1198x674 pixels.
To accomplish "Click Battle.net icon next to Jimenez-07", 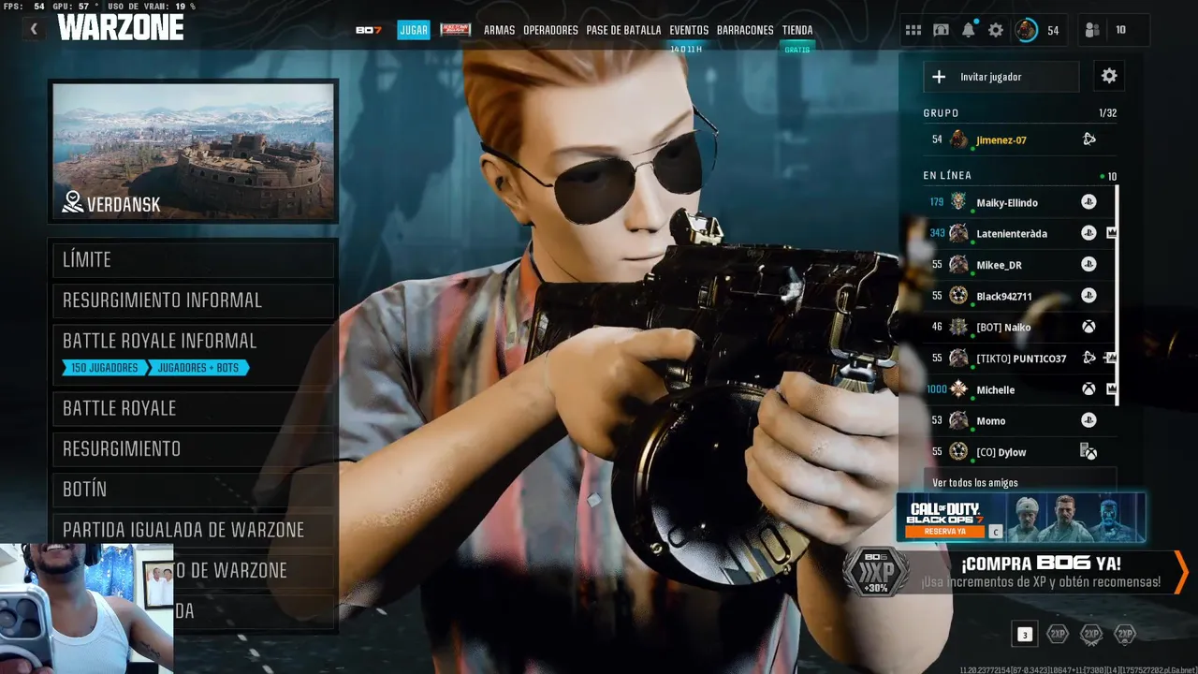I will 1089,139.
